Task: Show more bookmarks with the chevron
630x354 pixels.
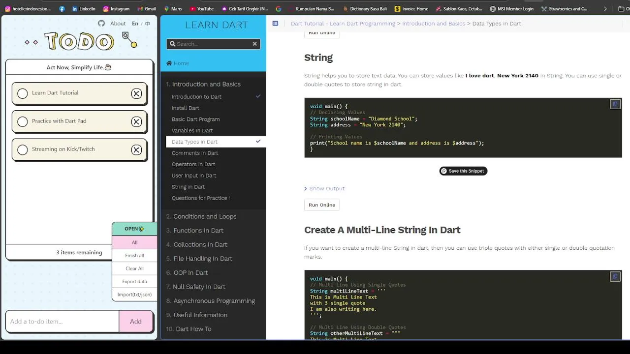Action: point(605,9)
